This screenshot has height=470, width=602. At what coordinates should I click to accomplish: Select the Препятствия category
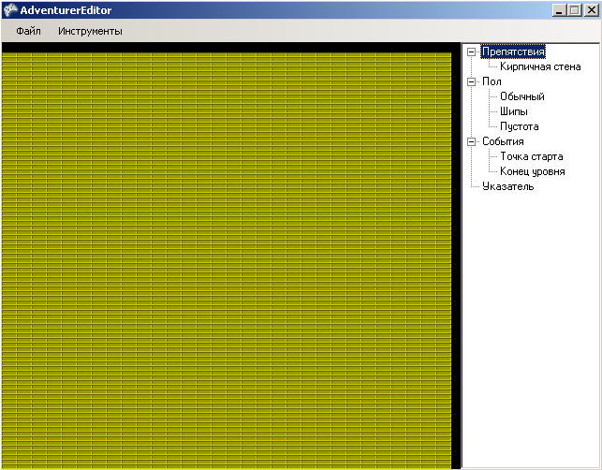pyautogui.click(x=513, y=51)
